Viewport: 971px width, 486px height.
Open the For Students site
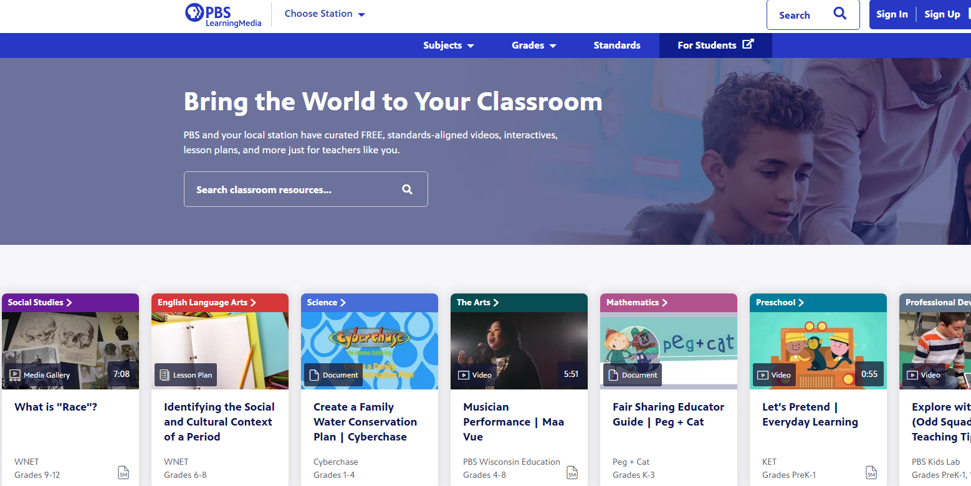(x=715, y=45)
